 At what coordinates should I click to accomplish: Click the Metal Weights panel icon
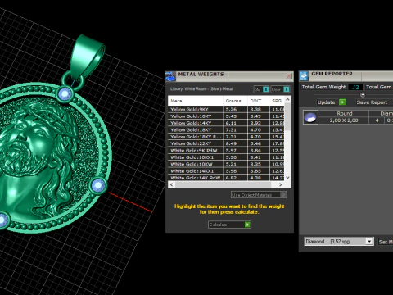(170, 76)
